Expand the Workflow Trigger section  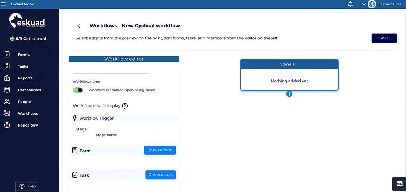[96, 118]
